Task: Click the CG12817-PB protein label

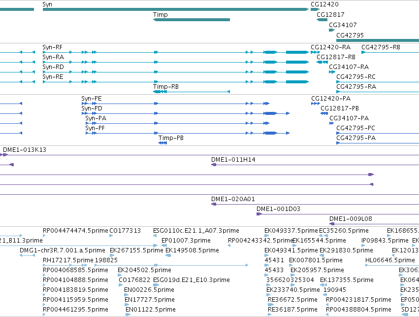Action: click(339, 108)
